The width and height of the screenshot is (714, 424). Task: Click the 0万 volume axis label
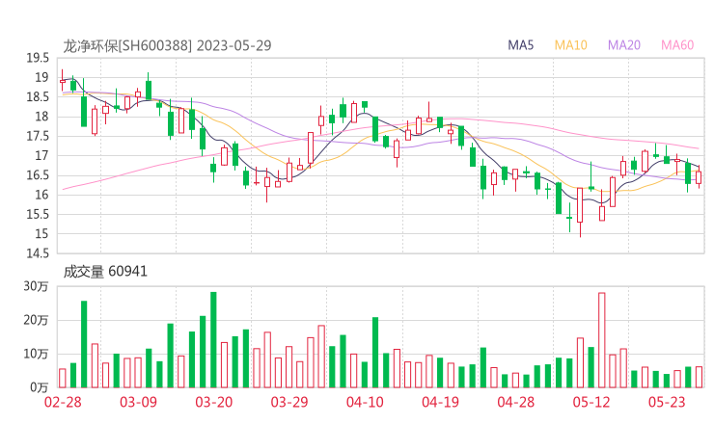pos(40,387)
